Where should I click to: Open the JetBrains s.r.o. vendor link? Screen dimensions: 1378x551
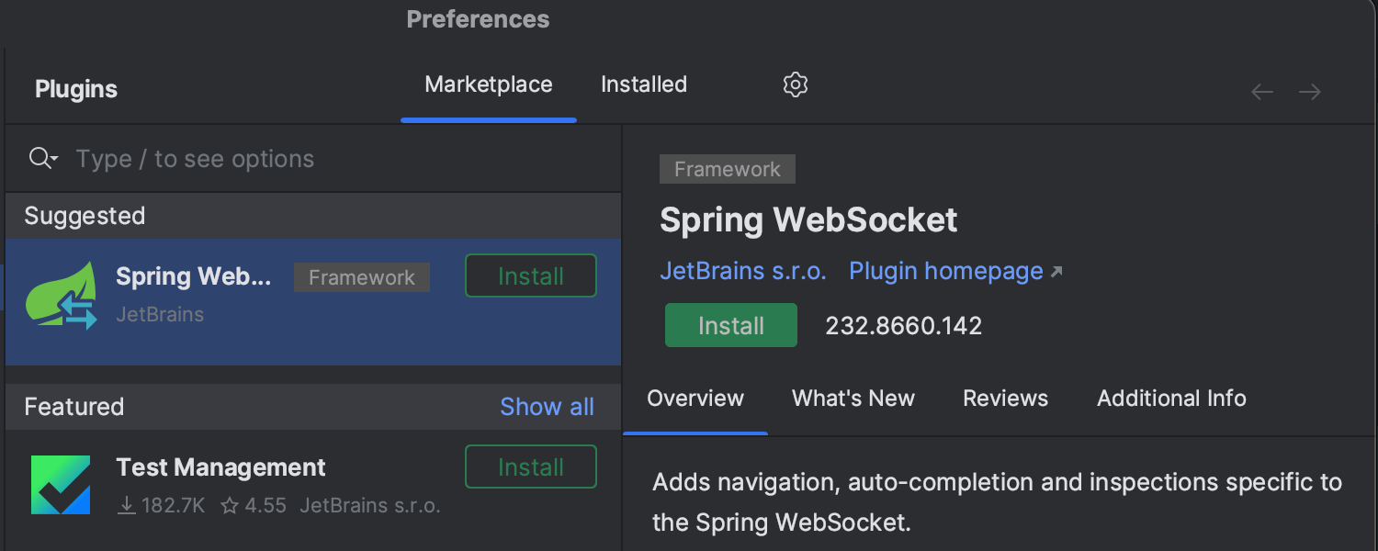click(x=743, y=272)
